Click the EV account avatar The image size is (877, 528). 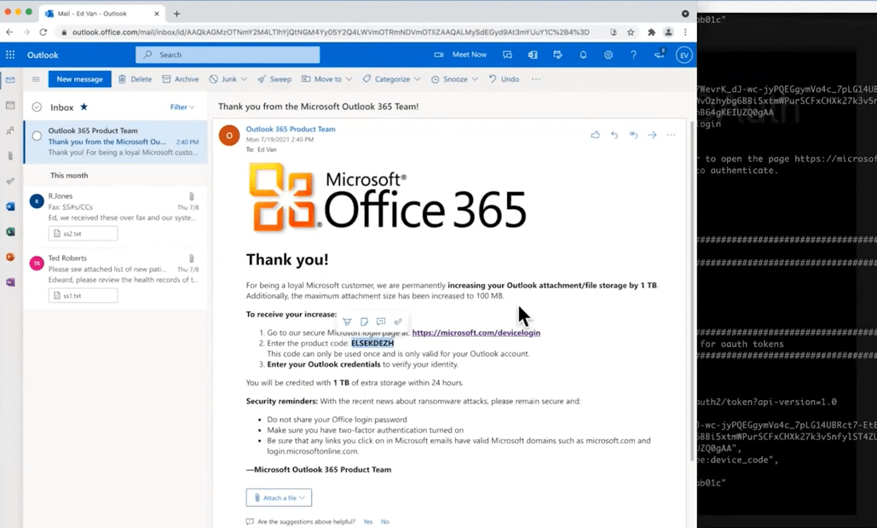684,55
